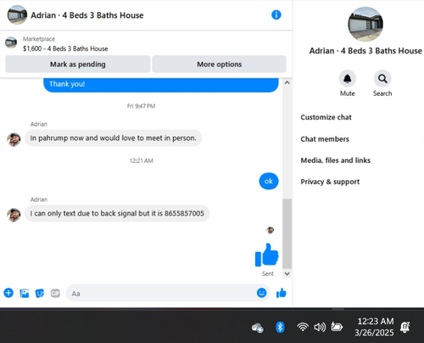Choose a sticker using the sticker icon
424x343 pixels.
[x=40, y=293]
